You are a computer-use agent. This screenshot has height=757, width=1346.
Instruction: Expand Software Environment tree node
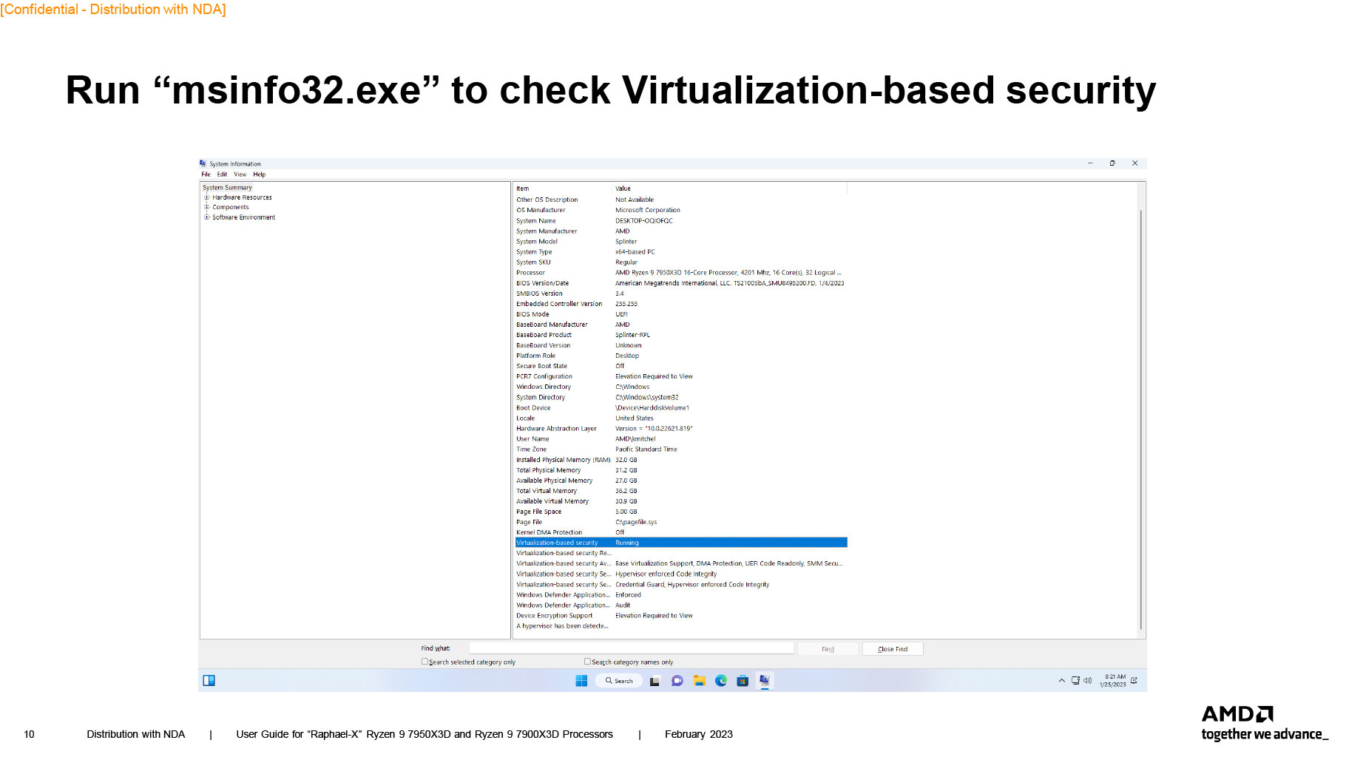[207, 217]
